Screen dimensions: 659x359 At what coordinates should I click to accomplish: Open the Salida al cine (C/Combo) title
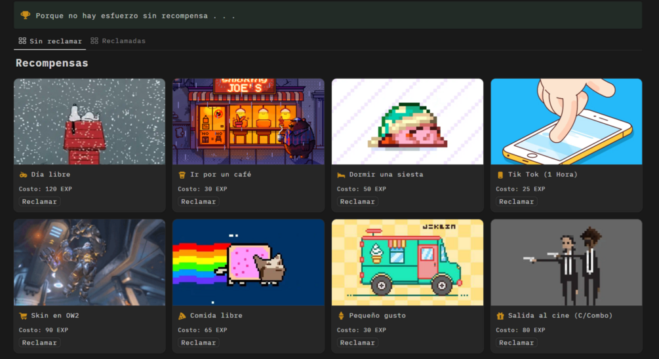[560, 316]
